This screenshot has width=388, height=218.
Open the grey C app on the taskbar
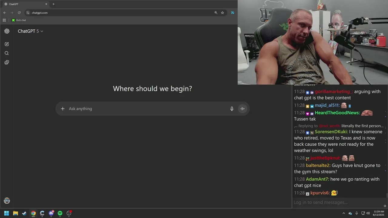click(x=42, y=213)
